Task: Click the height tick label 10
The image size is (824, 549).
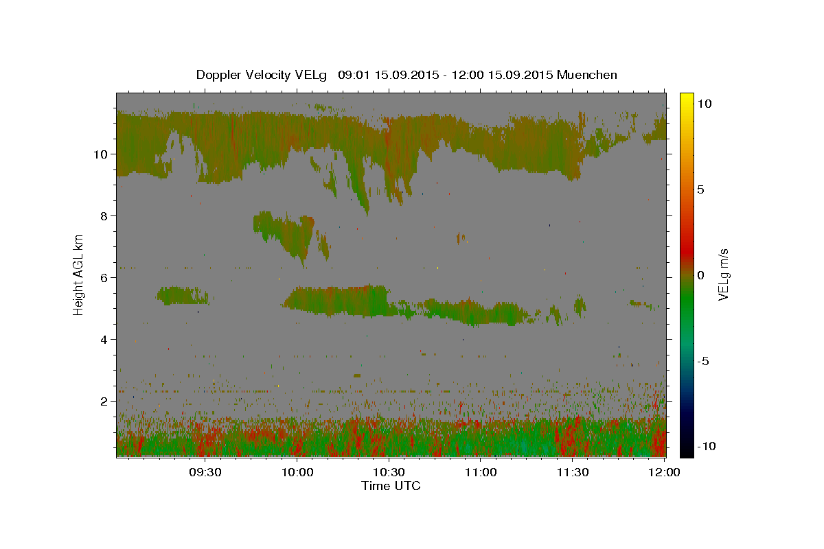Action: pos(102,154)
